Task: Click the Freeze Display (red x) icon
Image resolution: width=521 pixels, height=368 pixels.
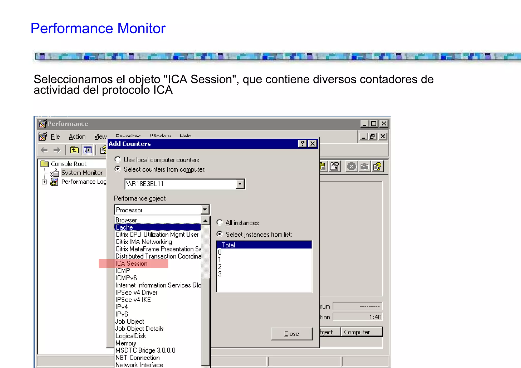Action: (352, 167)
